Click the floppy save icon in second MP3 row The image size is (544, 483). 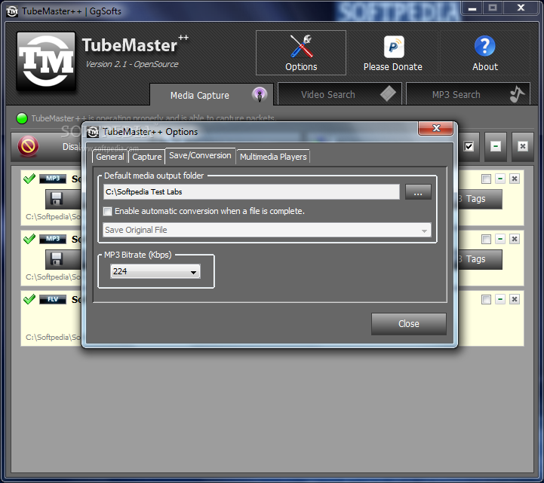56,258
